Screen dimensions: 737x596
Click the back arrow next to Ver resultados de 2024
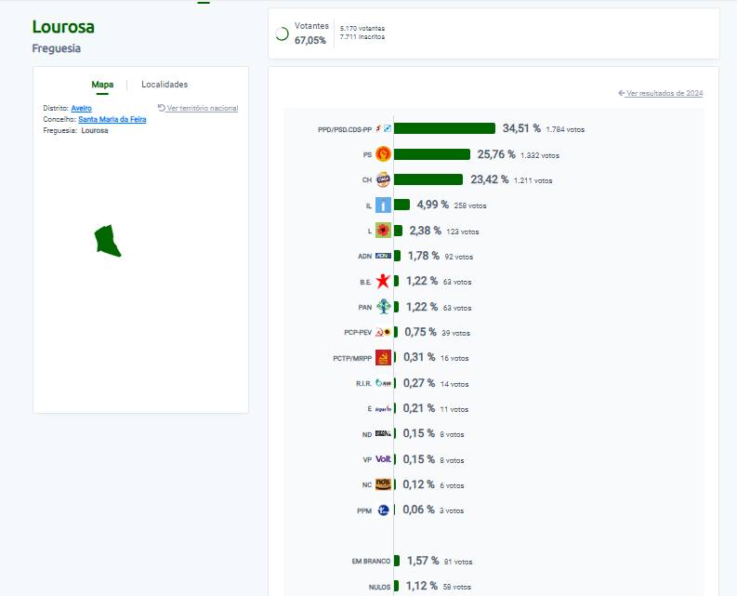click(x=622, y=93)
